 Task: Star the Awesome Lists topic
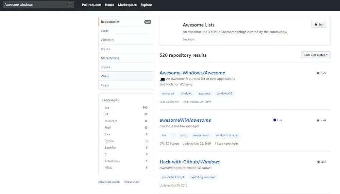(x=319, y=24)
